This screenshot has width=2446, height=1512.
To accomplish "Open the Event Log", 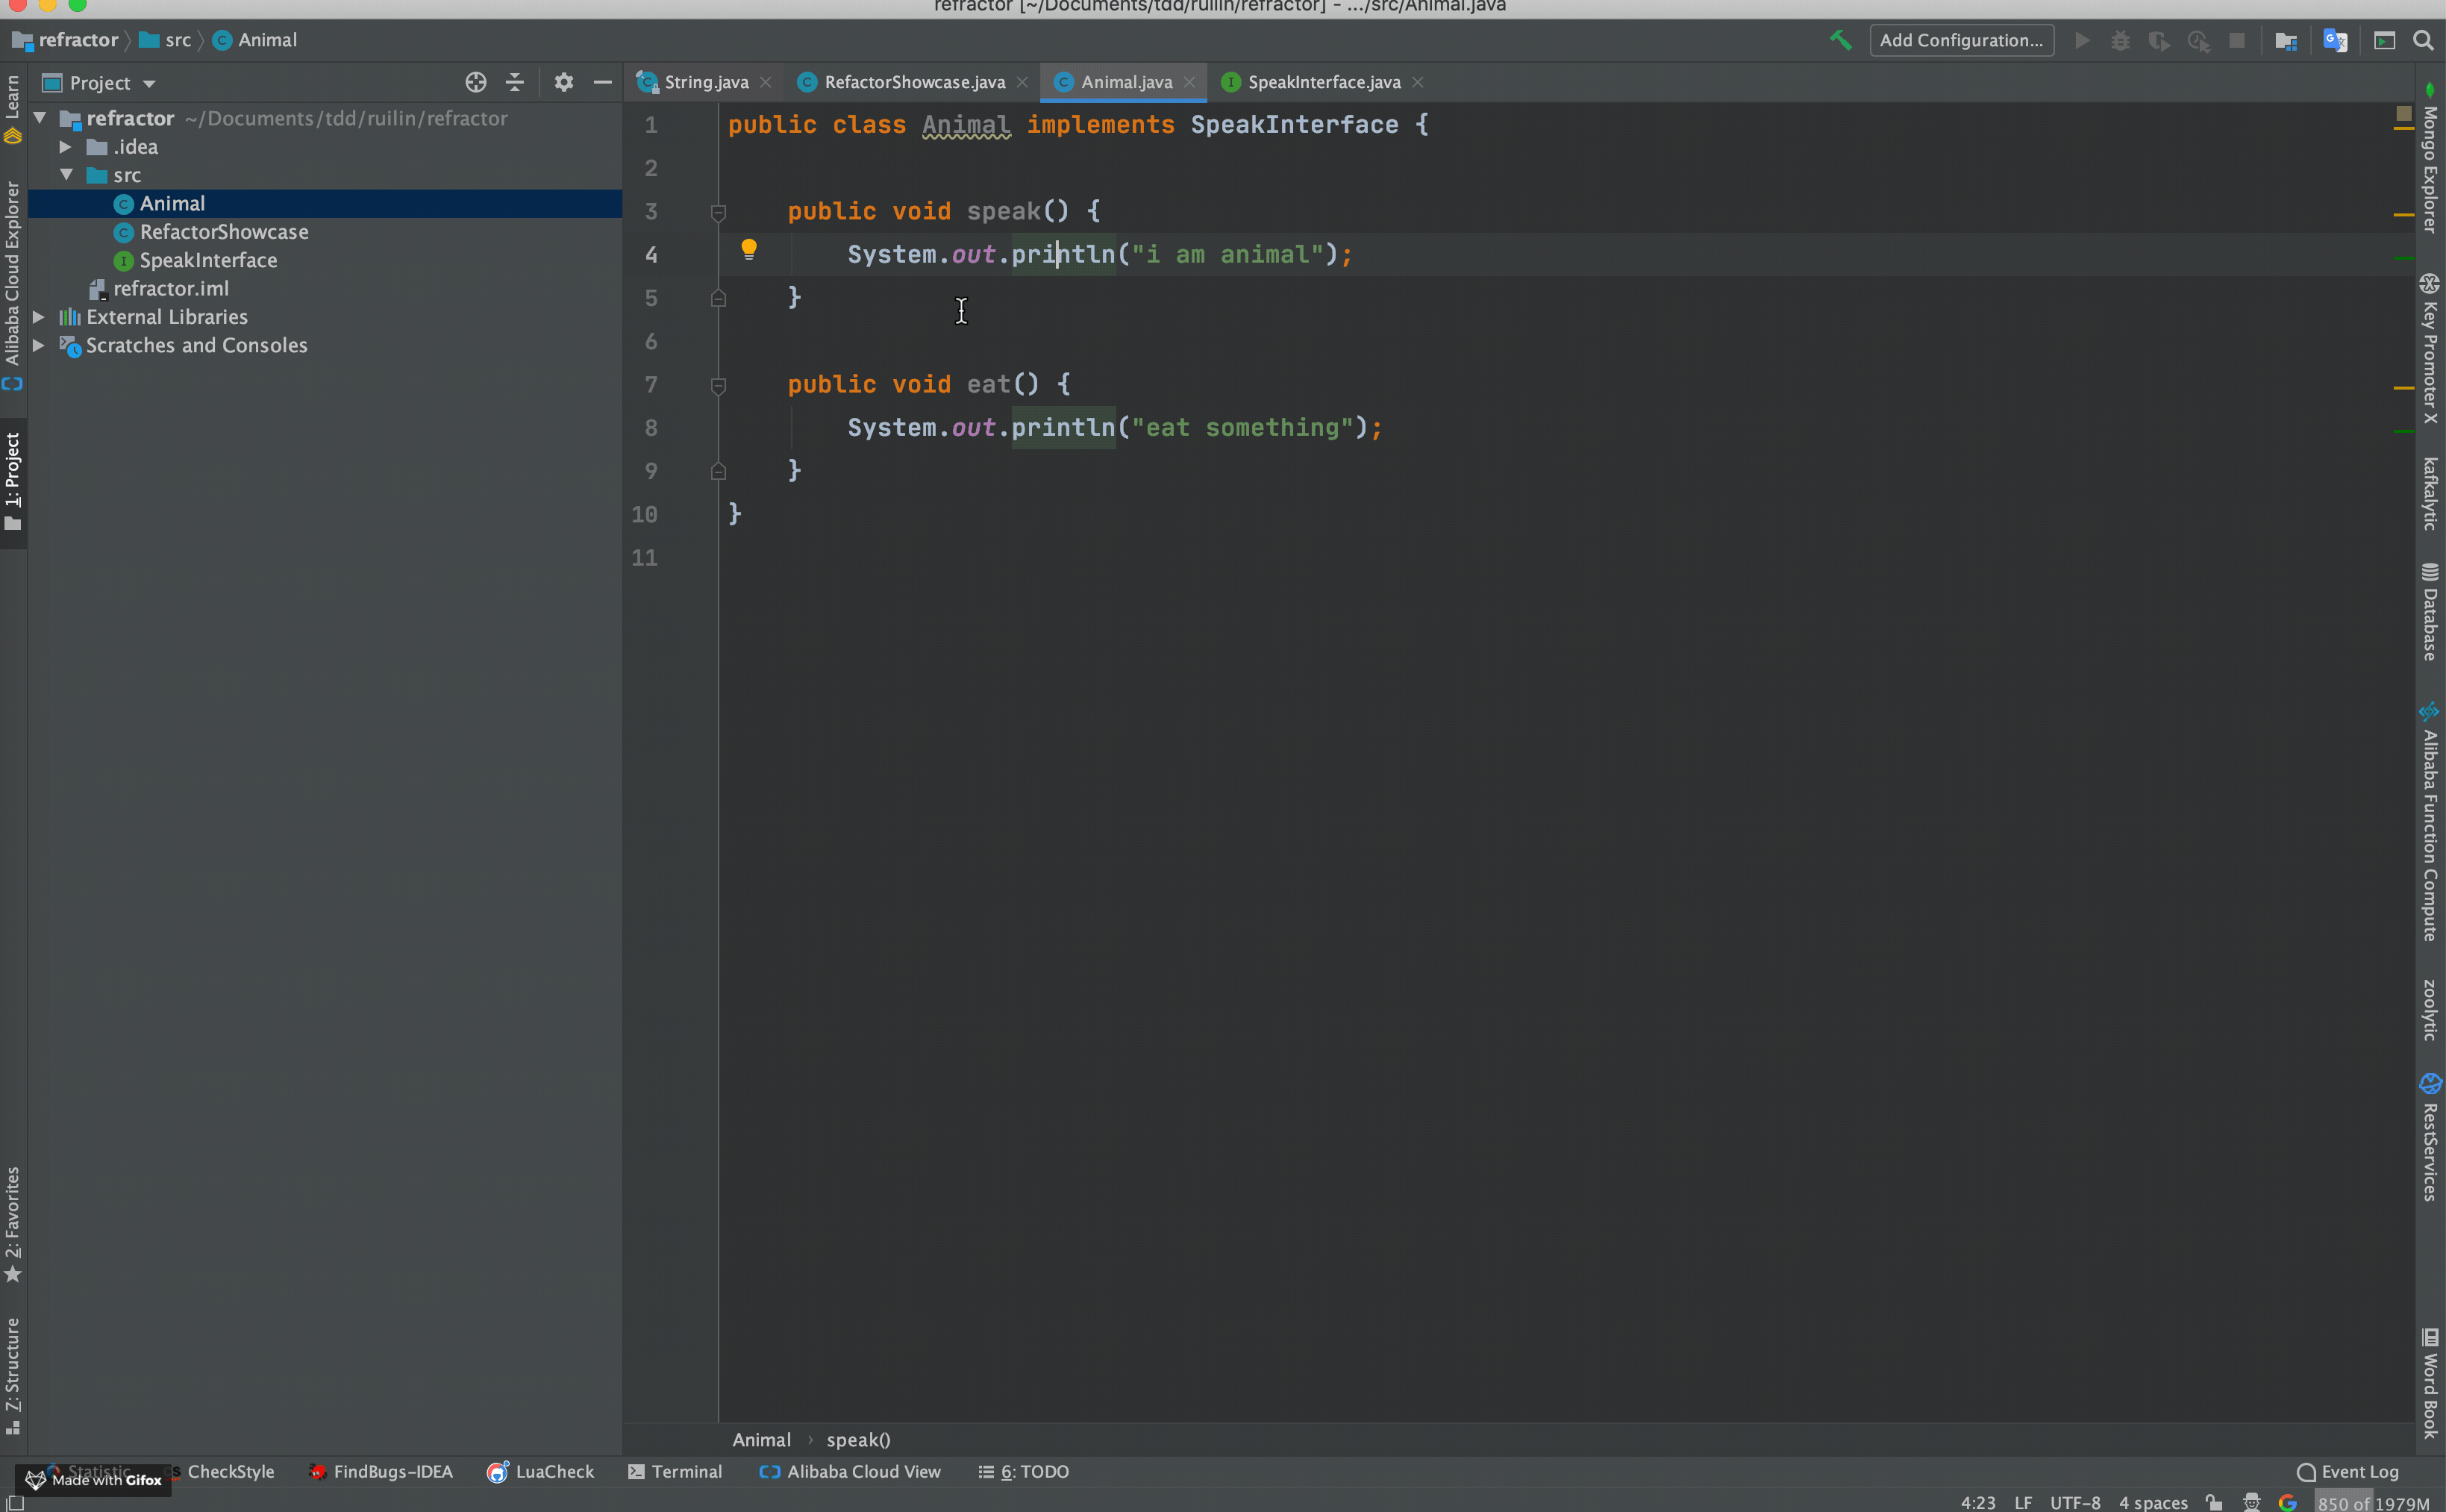I will pos(2348,1471).
